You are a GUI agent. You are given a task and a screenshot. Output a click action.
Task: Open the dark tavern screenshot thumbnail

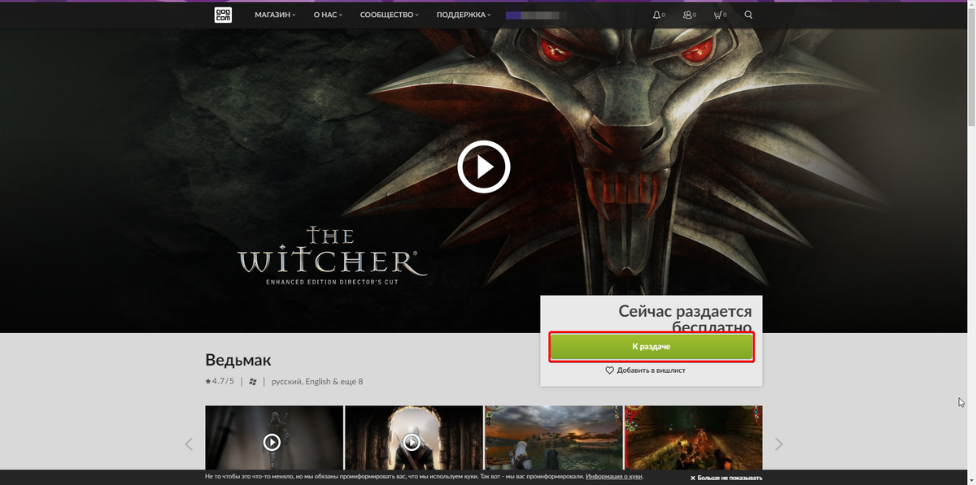694,438
